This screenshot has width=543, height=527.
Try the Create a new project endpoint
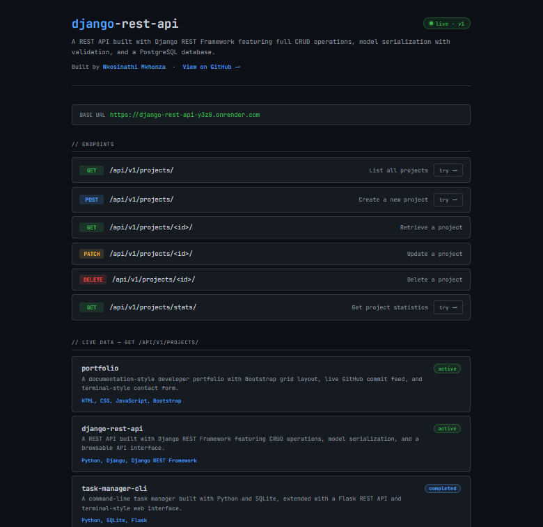448,200
